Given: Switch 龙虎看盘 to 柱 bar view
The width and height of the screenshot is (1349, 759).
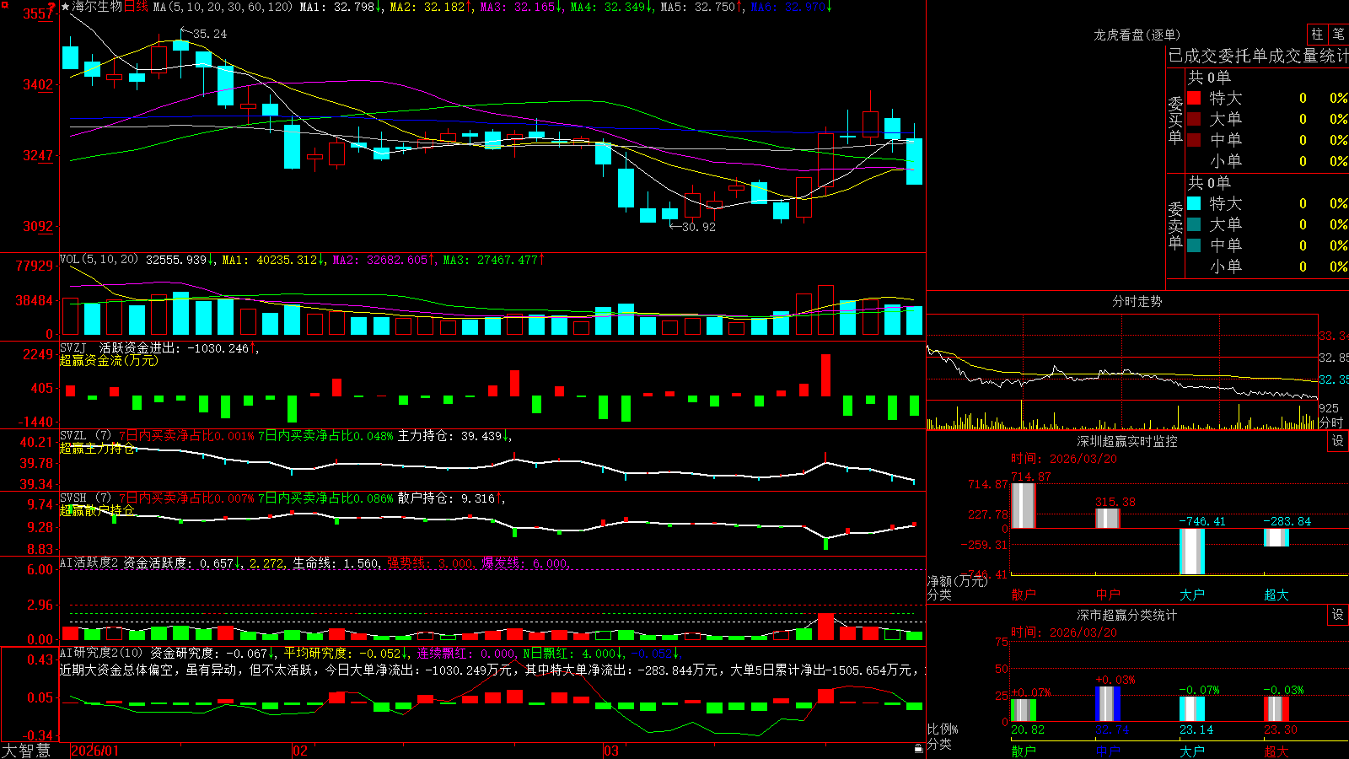Looking at the screenshot, I should 1317,34.
